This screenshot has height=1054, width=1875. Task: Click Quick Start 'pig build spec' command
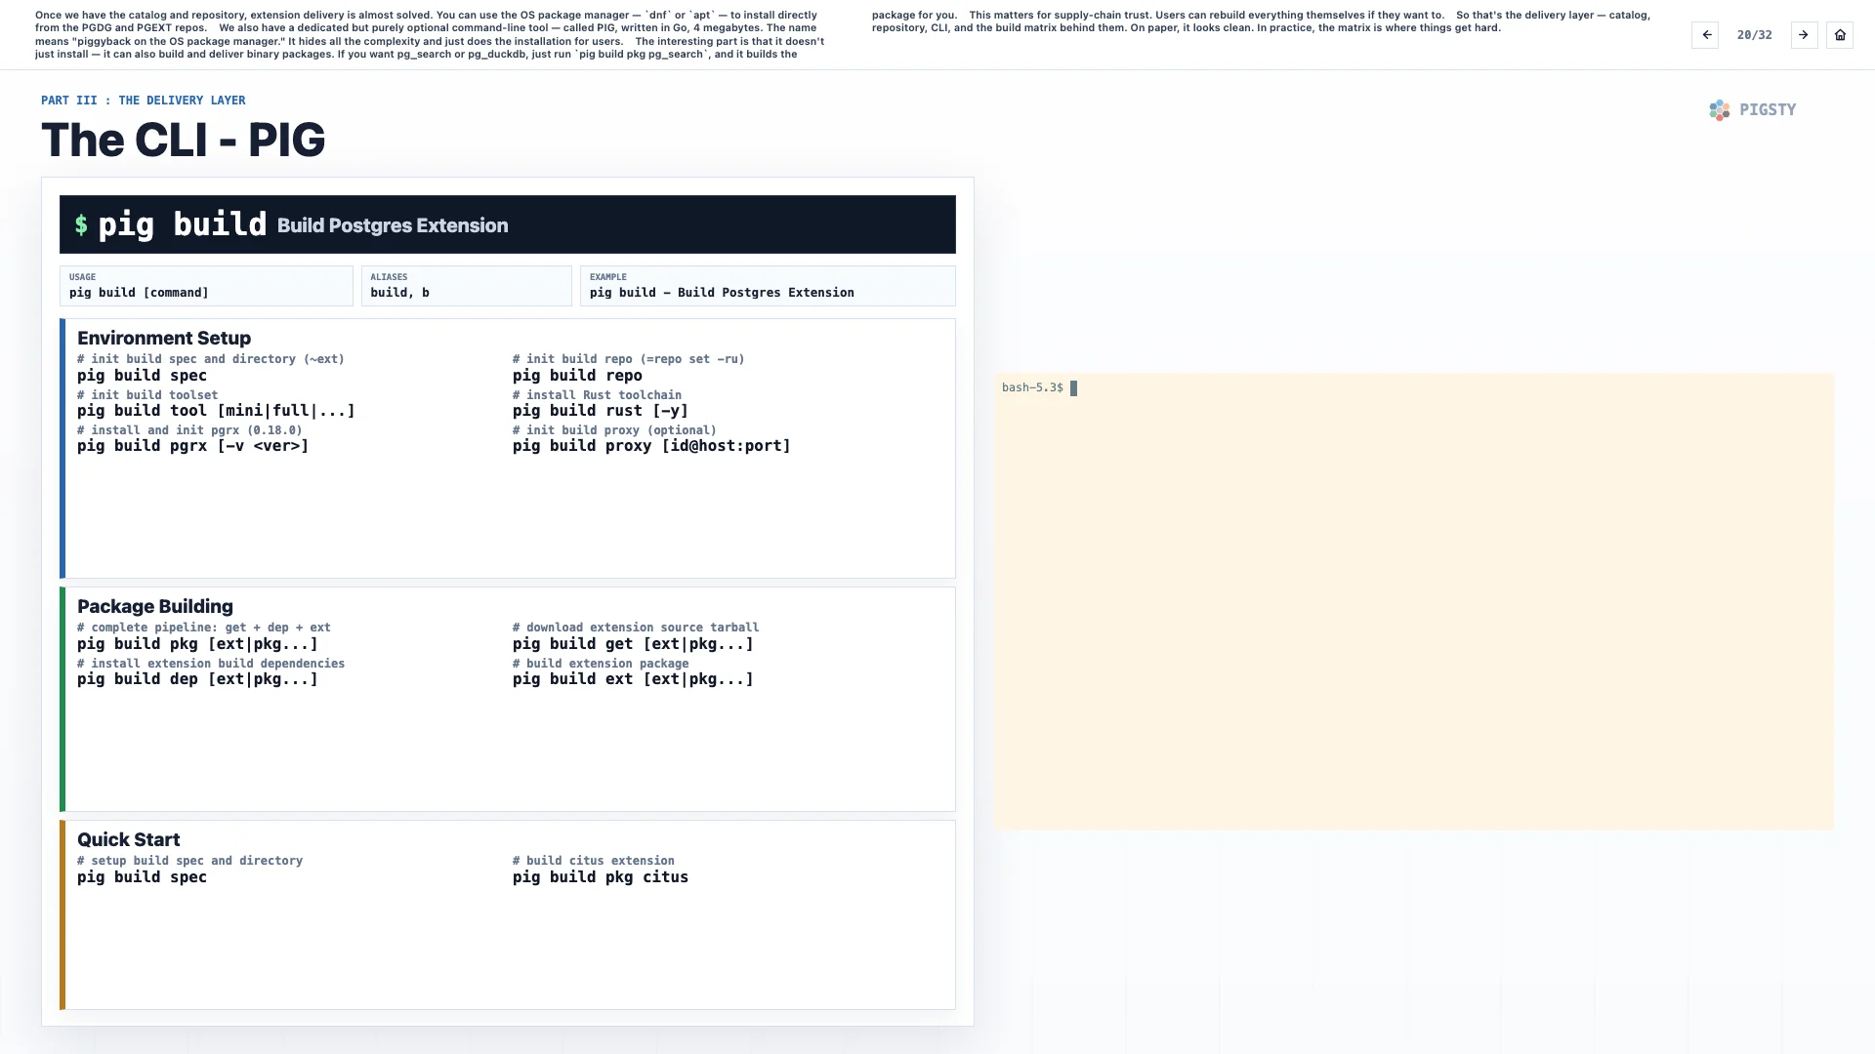click(142, 877)
